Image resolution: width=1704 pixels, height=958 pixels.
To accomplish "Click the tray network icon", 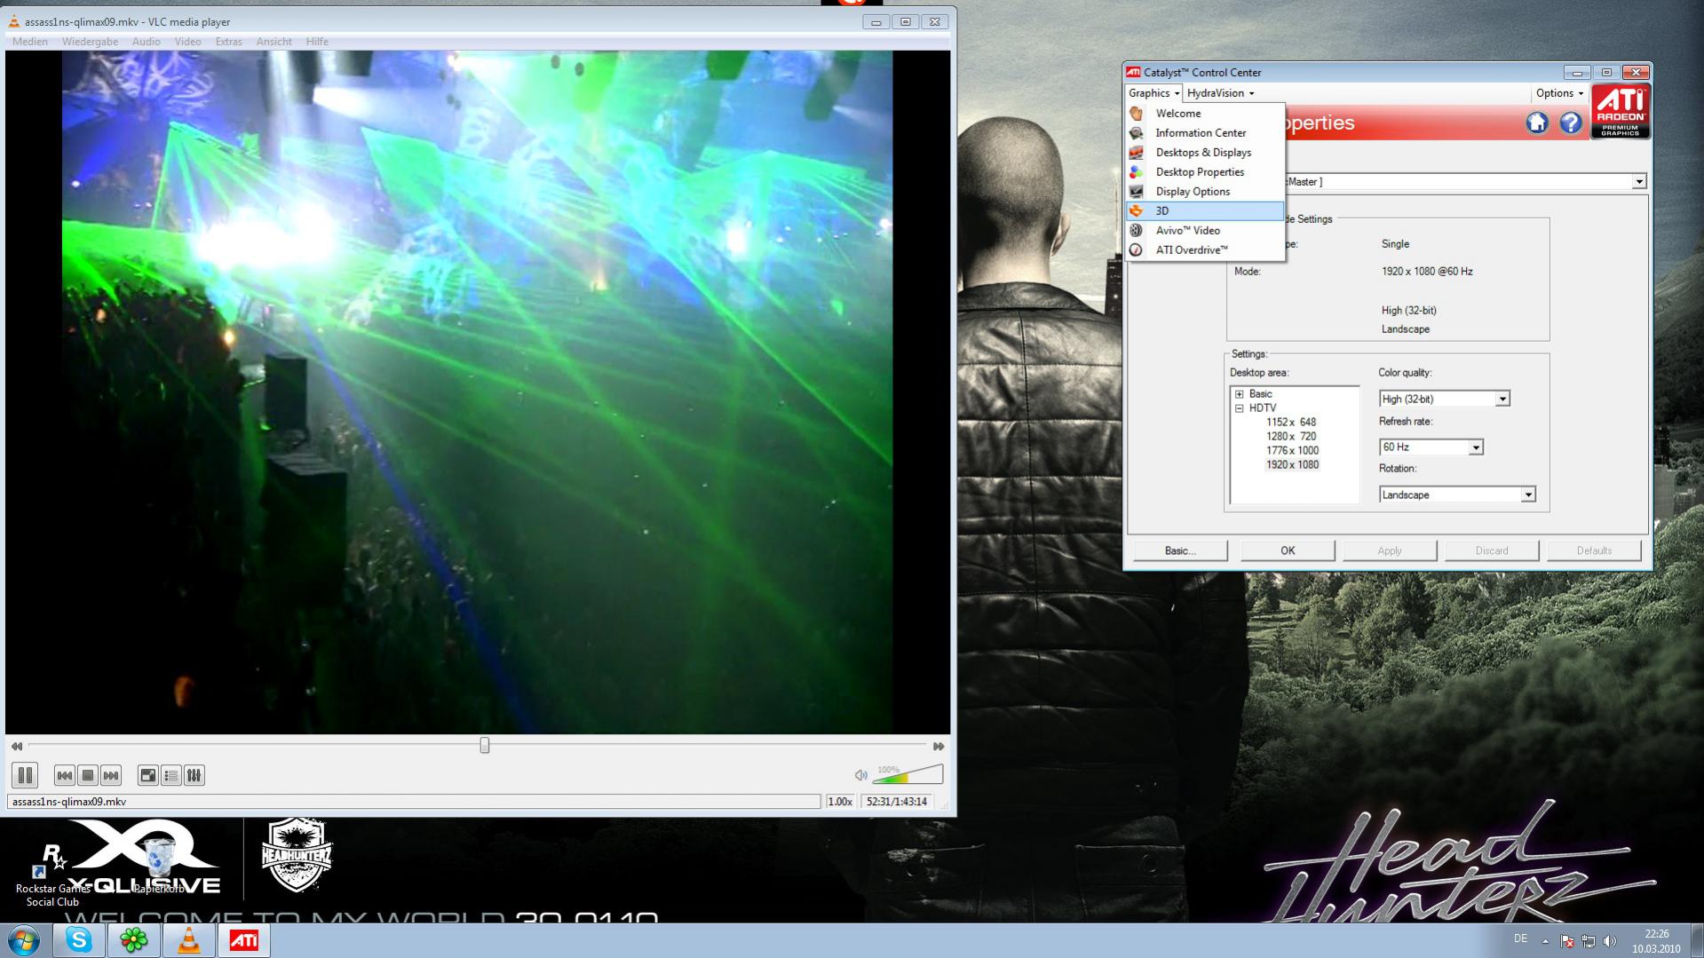I will point(1589,941).
